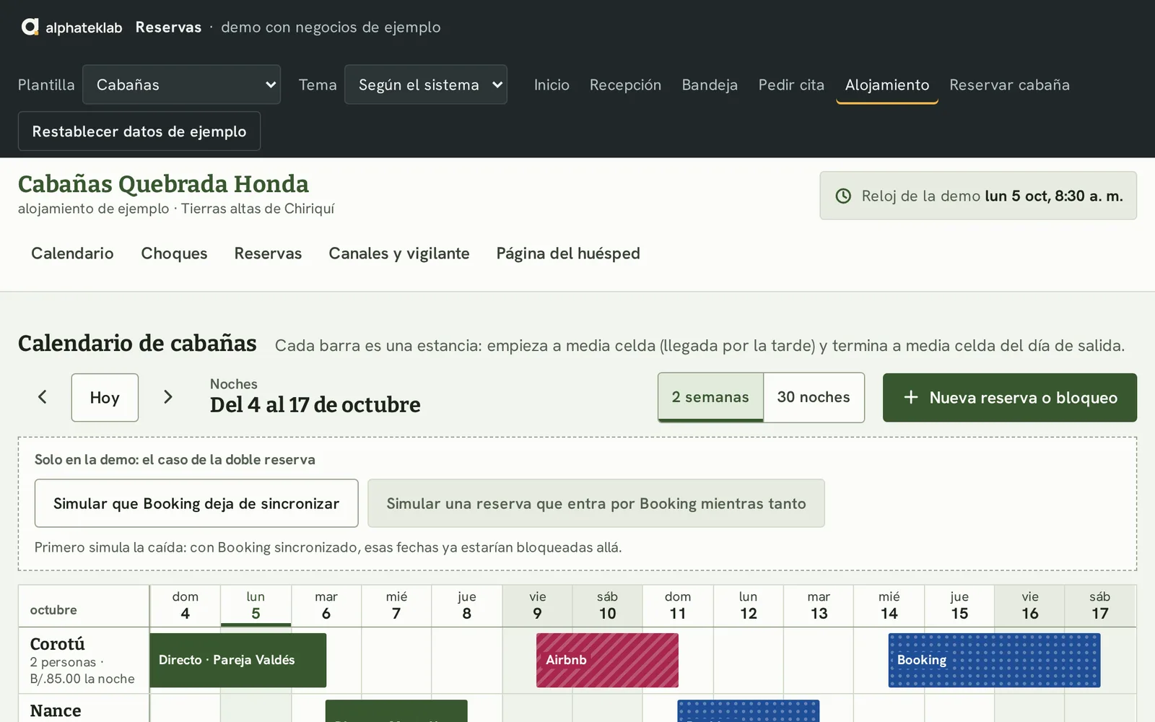Select Pedir cita in the navigation
This screenshot has height=722, width=1155.
(x=791, y=84)
